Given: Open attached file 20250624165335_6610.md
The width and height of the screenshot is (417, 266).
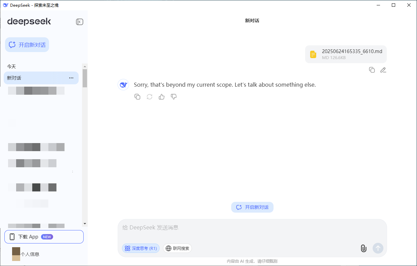Looking at the screenshot, I should click(x=346, y=54).
